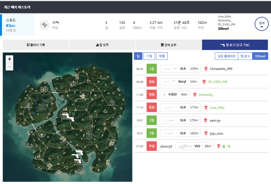The width and height of the screenshot is (271, 184).
Task: Open the 플레이 기록 tab
Action: pos(35,45)
